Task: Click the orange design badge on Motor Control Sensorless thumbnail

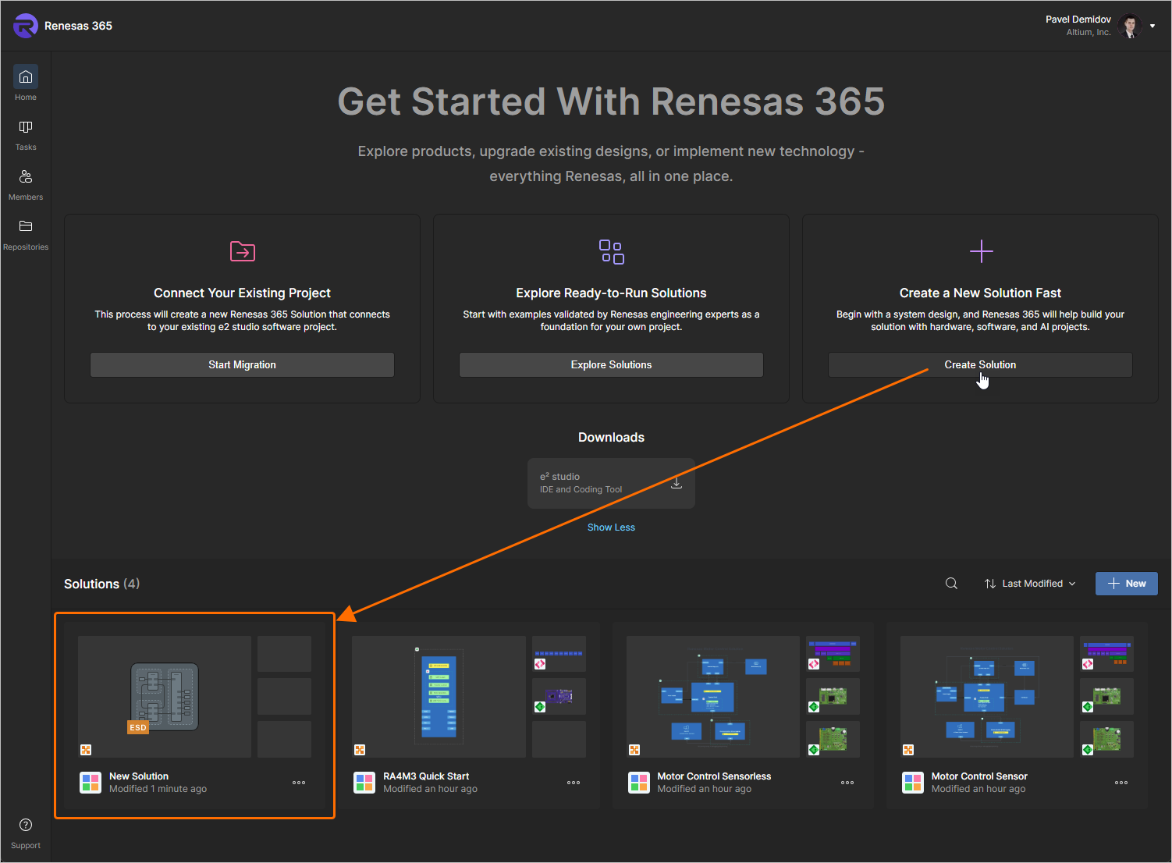Action: [634, 750]
